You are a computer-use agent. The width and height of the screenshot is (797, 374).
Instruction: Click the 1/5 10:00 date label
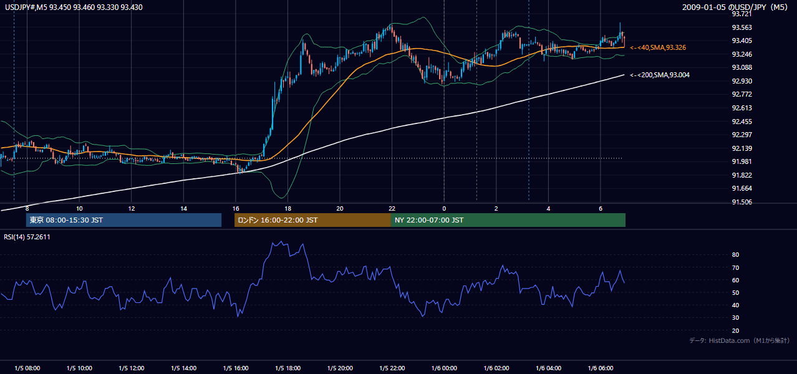(79, 368)
